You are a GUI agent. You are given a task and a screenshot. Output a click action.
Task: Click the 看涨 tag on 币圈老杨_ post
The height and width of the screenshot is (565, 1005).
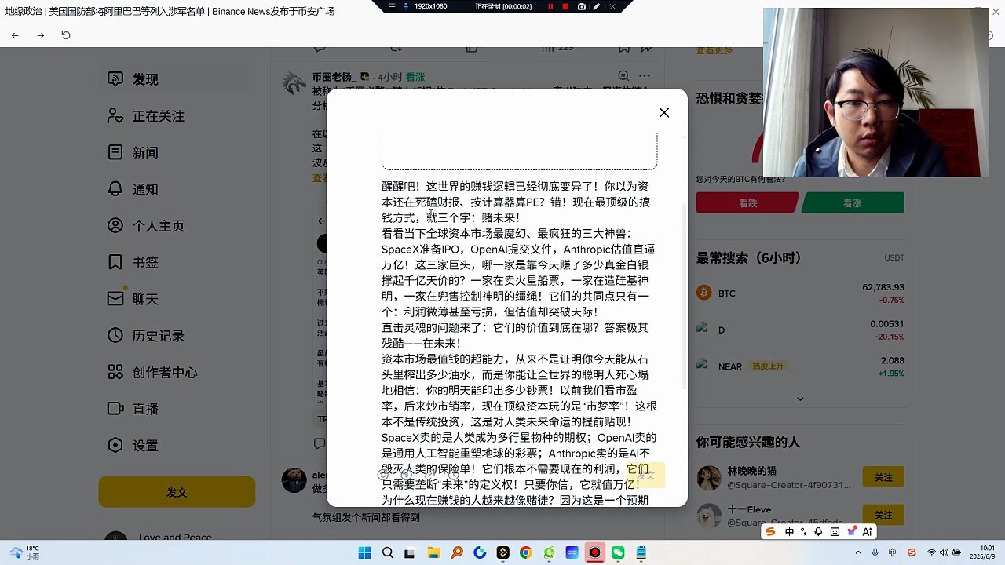point(415,77)
